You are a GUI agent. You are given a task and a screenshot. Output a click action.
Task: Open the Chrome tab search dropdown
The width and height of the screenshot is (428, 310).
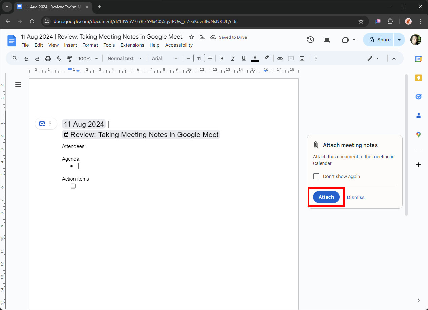(7, 7)
